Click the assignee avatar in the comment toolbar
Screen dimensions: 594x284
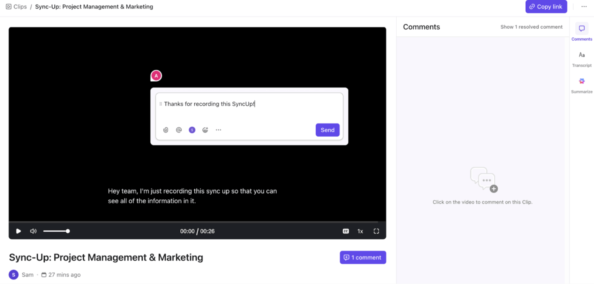pos(192,130)
